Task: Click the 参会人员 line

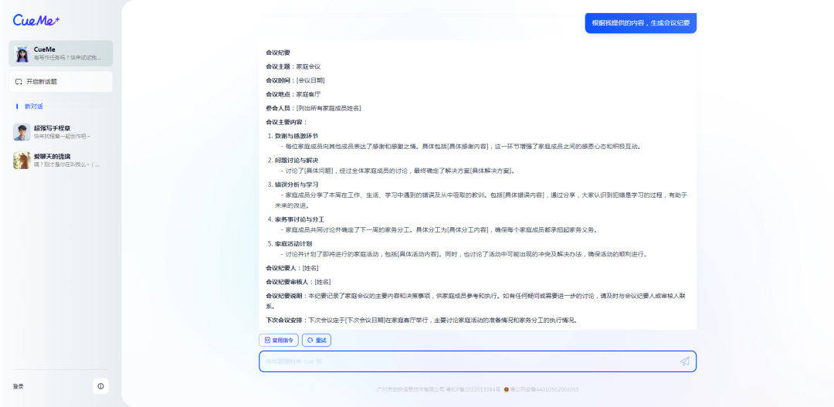Action: coord(314,108)
